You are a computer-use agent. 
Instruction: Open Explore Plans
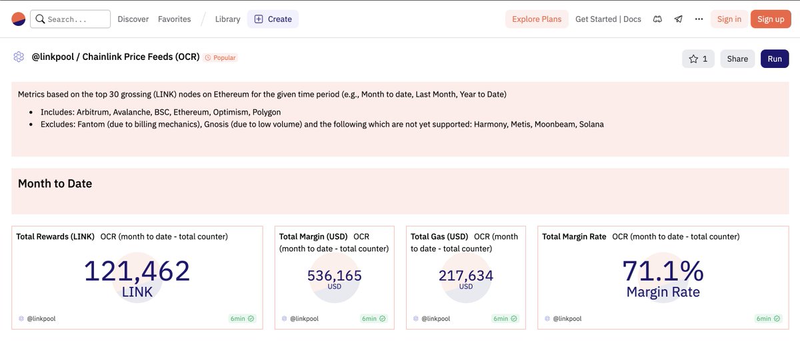point(537,19)
